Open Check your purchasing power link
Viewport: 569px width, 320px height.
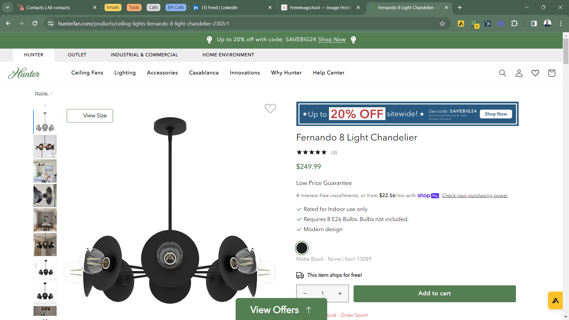click(x=475, y=196)
